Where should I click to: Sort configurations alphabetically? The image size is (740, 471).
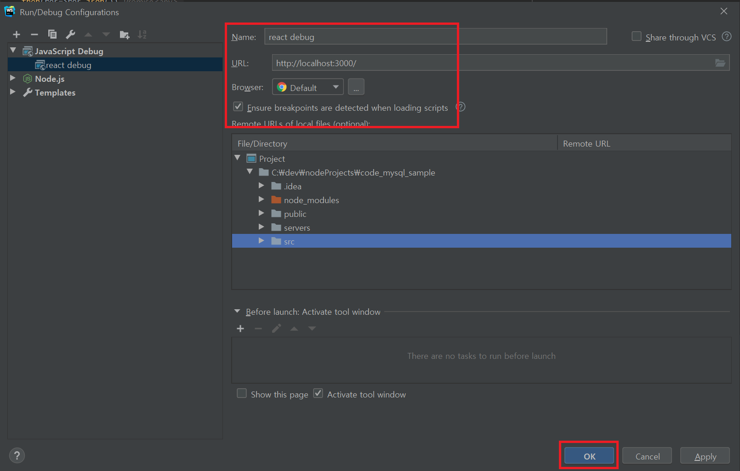point(142,34)
